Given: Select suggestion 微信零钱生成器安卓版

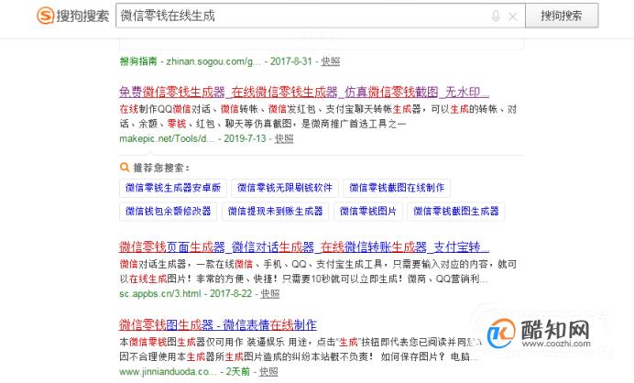Looking at the screenshot, I should tap(173, 188).
